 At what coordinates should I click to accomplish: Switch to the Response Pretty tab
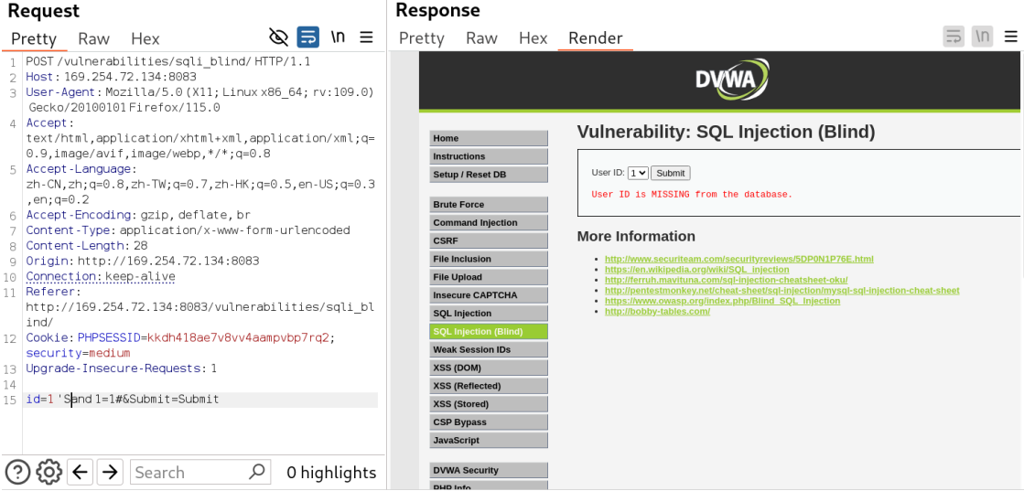click(421, 38)
